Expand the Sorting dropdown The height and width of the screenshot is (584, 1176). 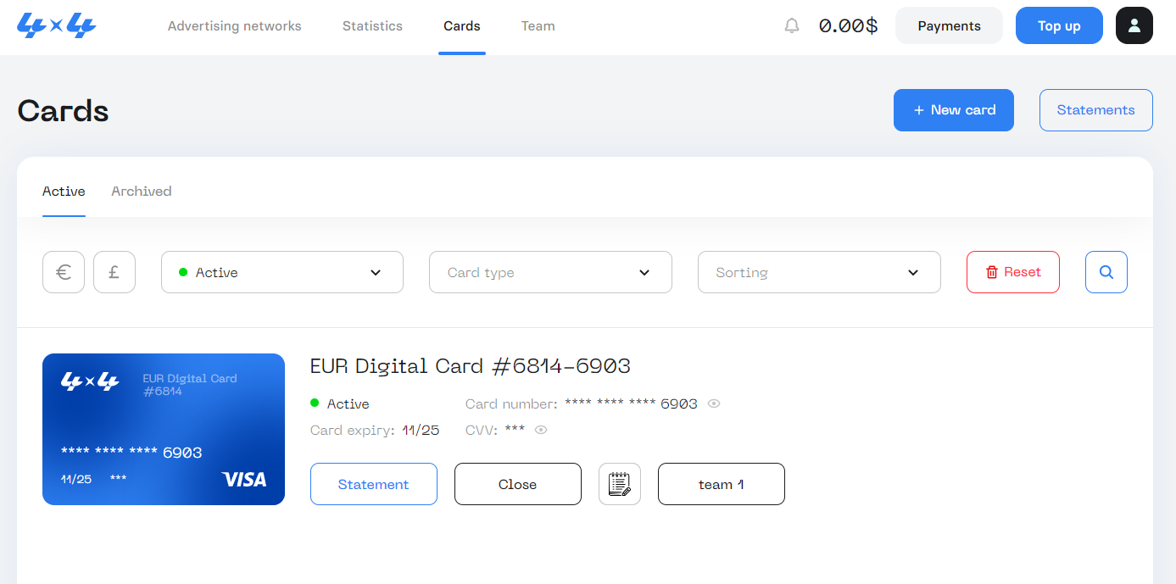coord(818,272)
